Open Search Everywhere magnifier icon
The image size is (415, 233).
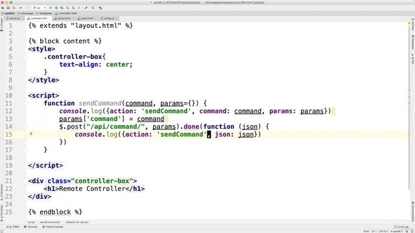93,8
